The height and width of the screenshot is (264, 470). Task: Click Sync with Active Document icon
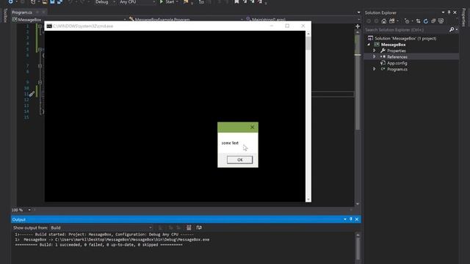(418, 21)
